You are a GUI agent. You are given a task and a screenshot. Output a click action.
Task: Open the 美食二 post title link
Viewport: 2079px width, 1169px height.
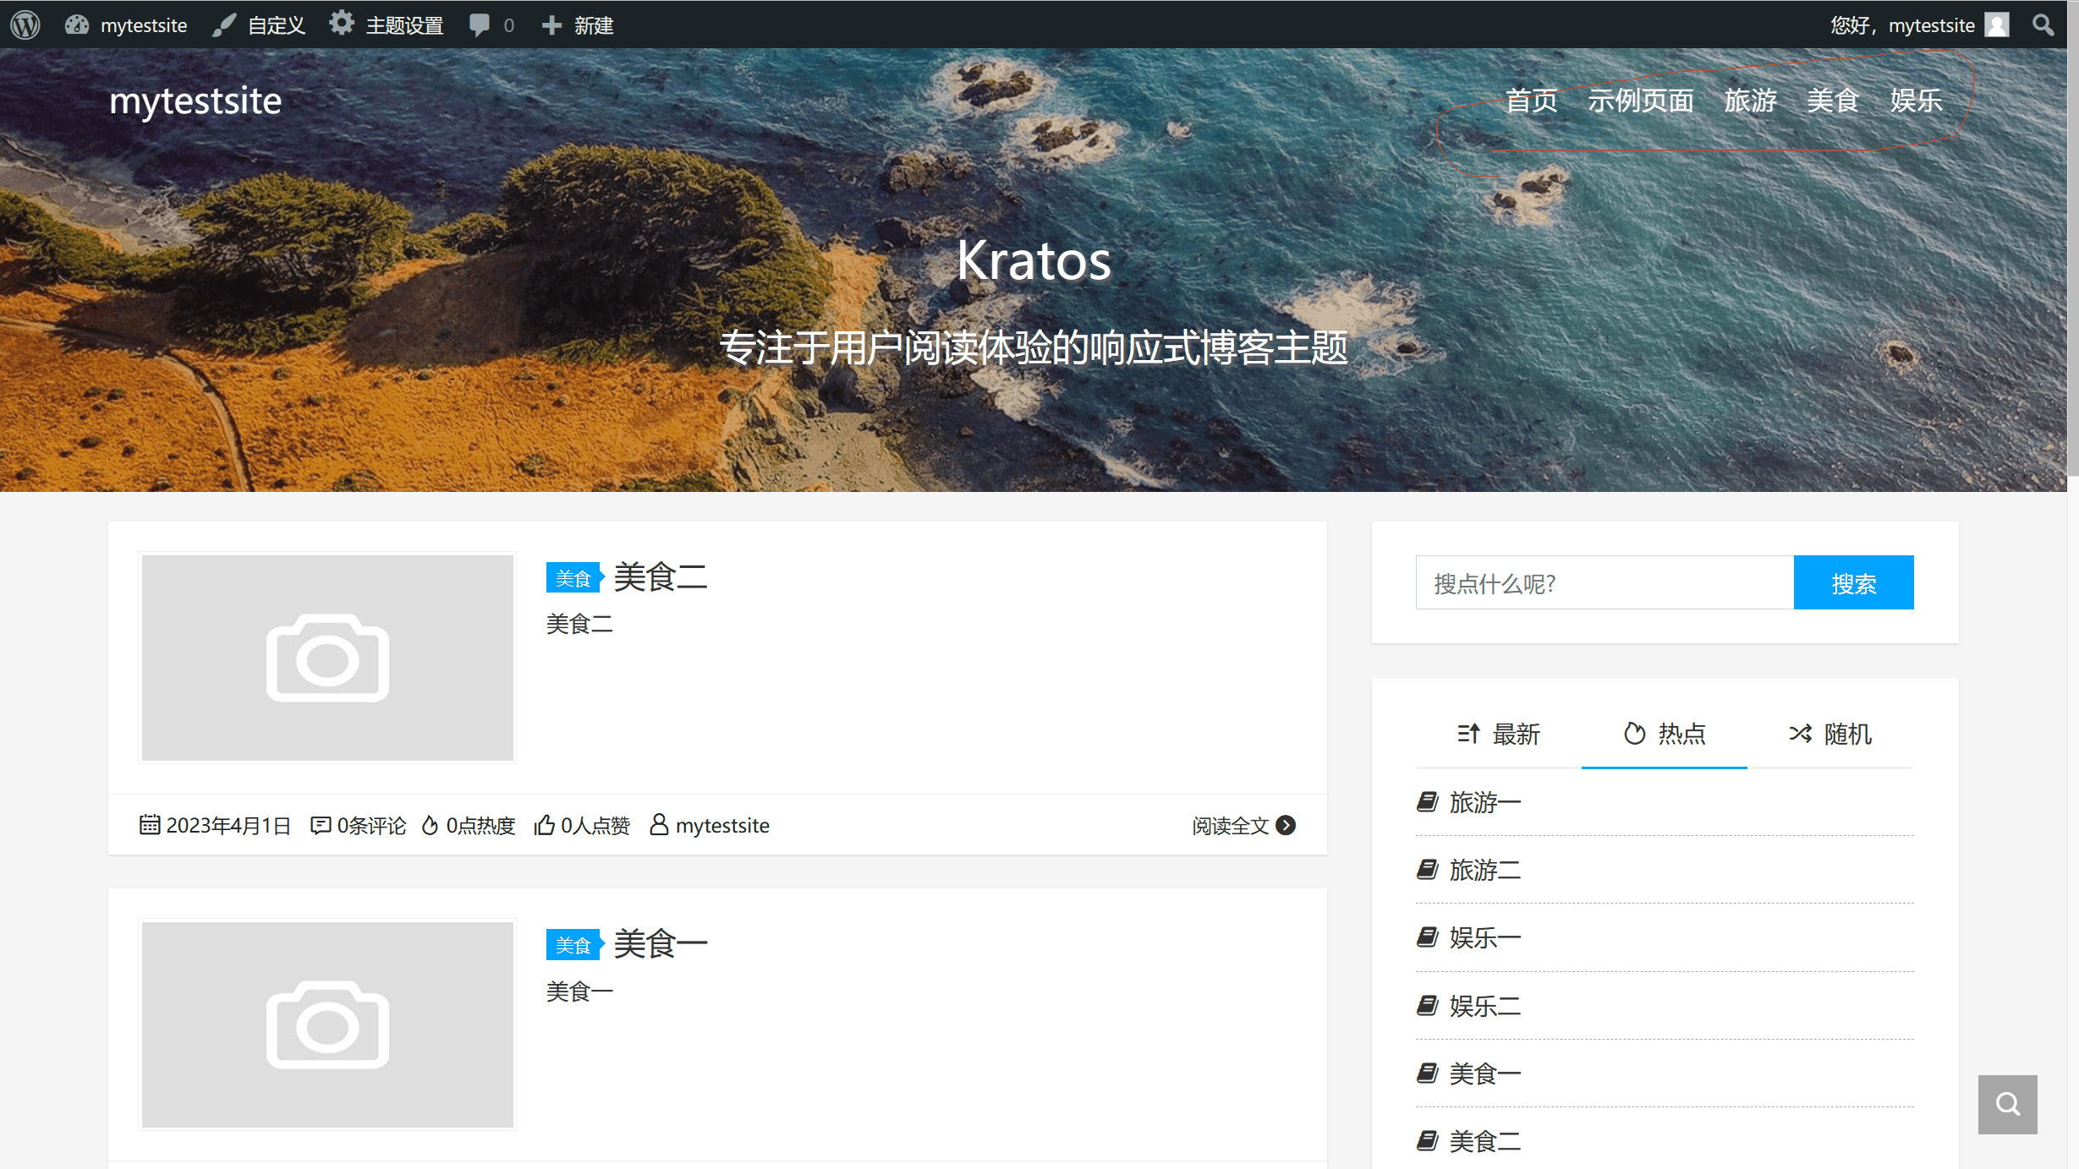click(x=660, y=577)
